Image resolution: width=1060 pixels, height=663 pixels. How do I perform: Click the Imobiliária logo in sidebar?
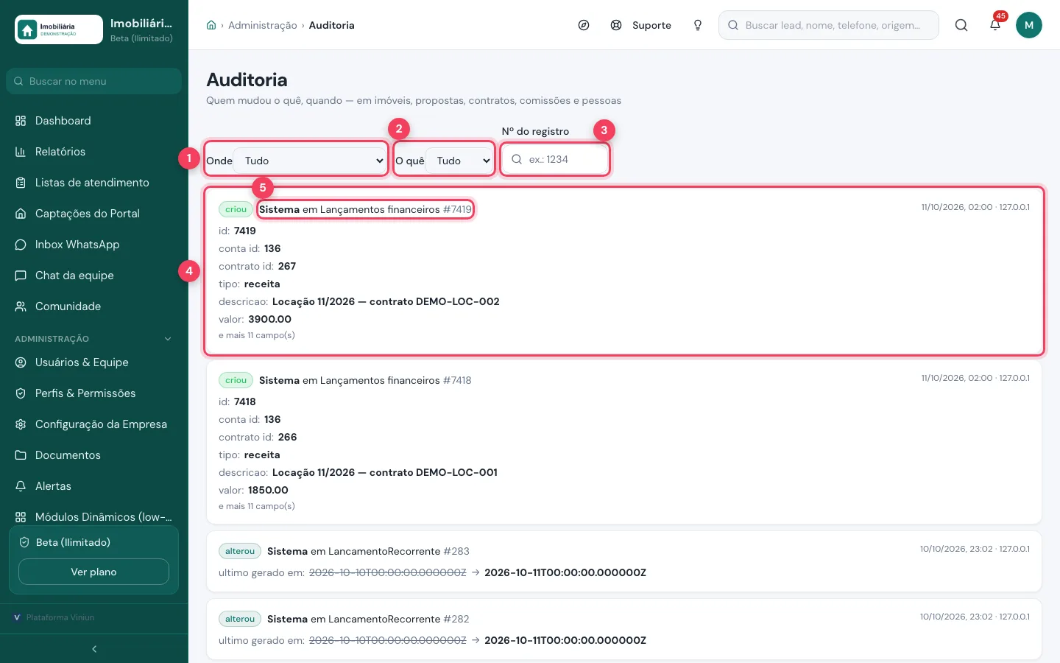[x=59, y=29]
